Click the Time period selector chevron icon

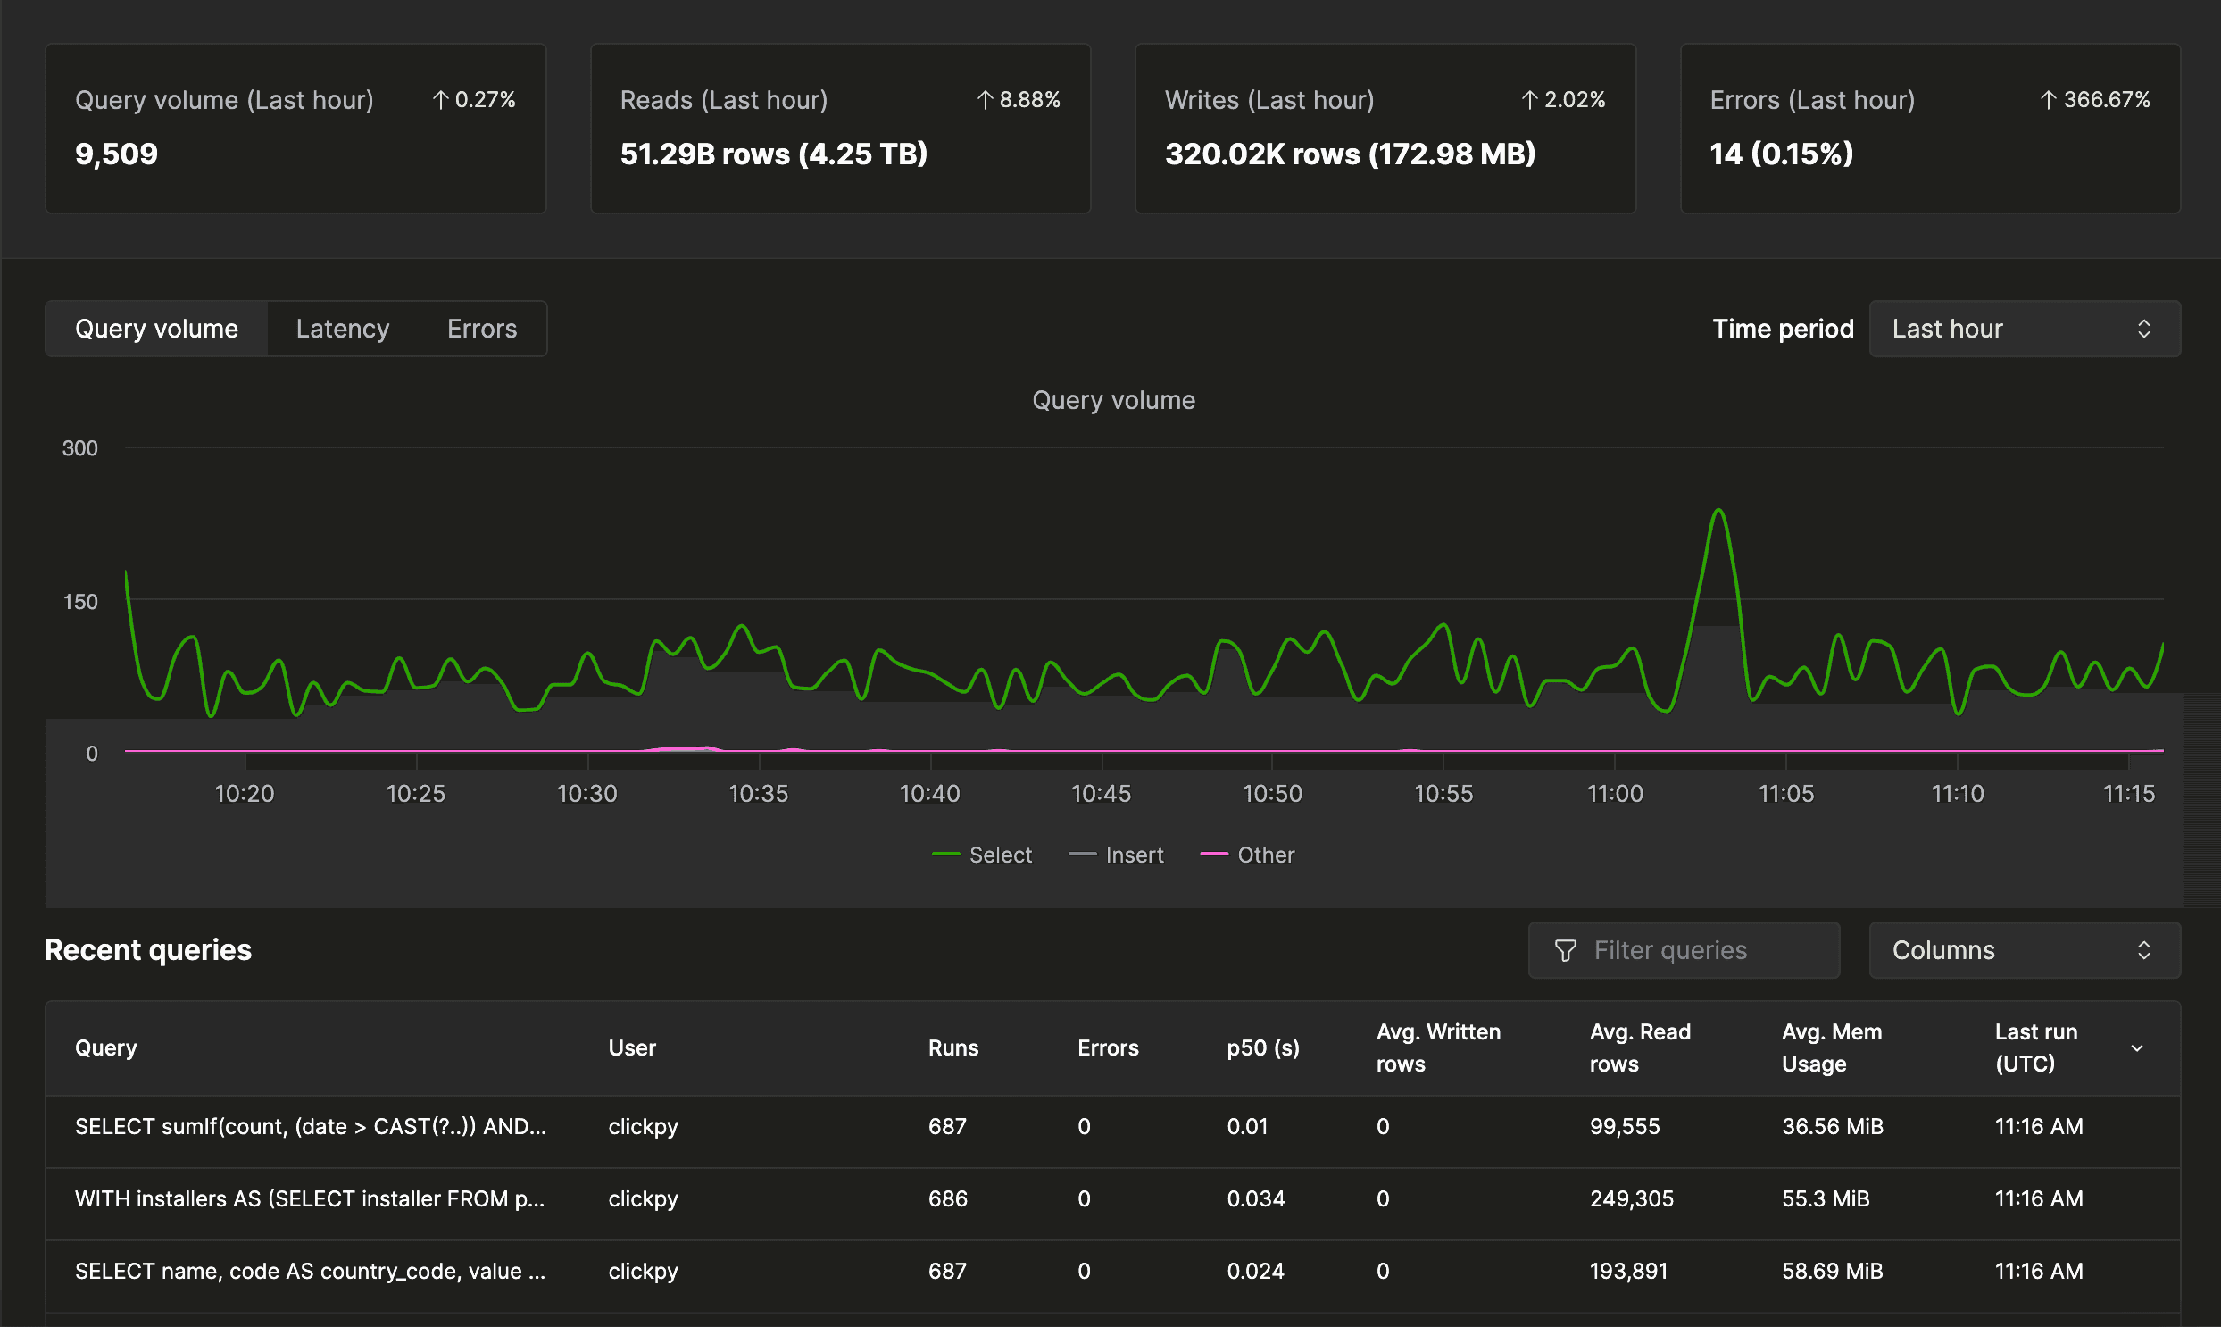(2143, 329)
